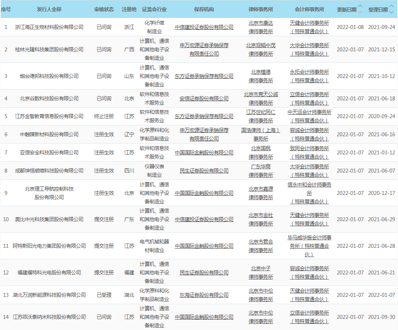The height and width of the screenshot is (330, 398).
Task: Sort 更新日期 column ascending with up arrow
Action: click(360, 7)
